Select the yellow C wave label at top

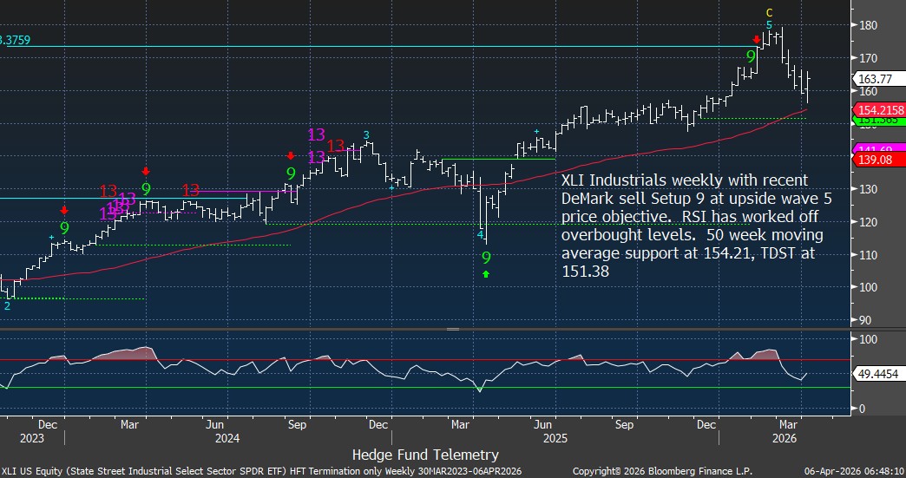tap(769, 12)
